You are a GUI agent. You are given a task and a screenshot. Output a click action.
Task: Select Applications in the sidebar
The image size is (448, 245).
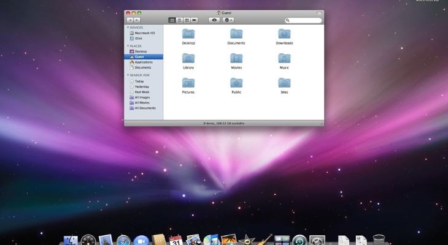144,62
